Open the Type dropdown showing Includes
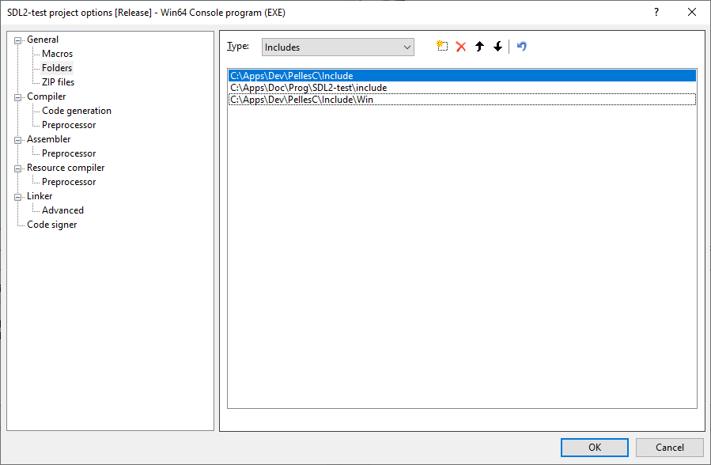 pyautogui.click(x=338, y=47)
